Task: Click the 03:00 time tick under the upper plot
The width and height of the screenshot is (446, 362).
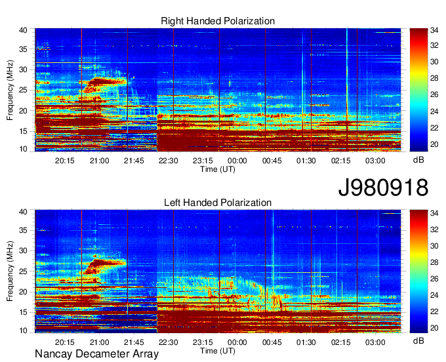Action: pos(375,161)
